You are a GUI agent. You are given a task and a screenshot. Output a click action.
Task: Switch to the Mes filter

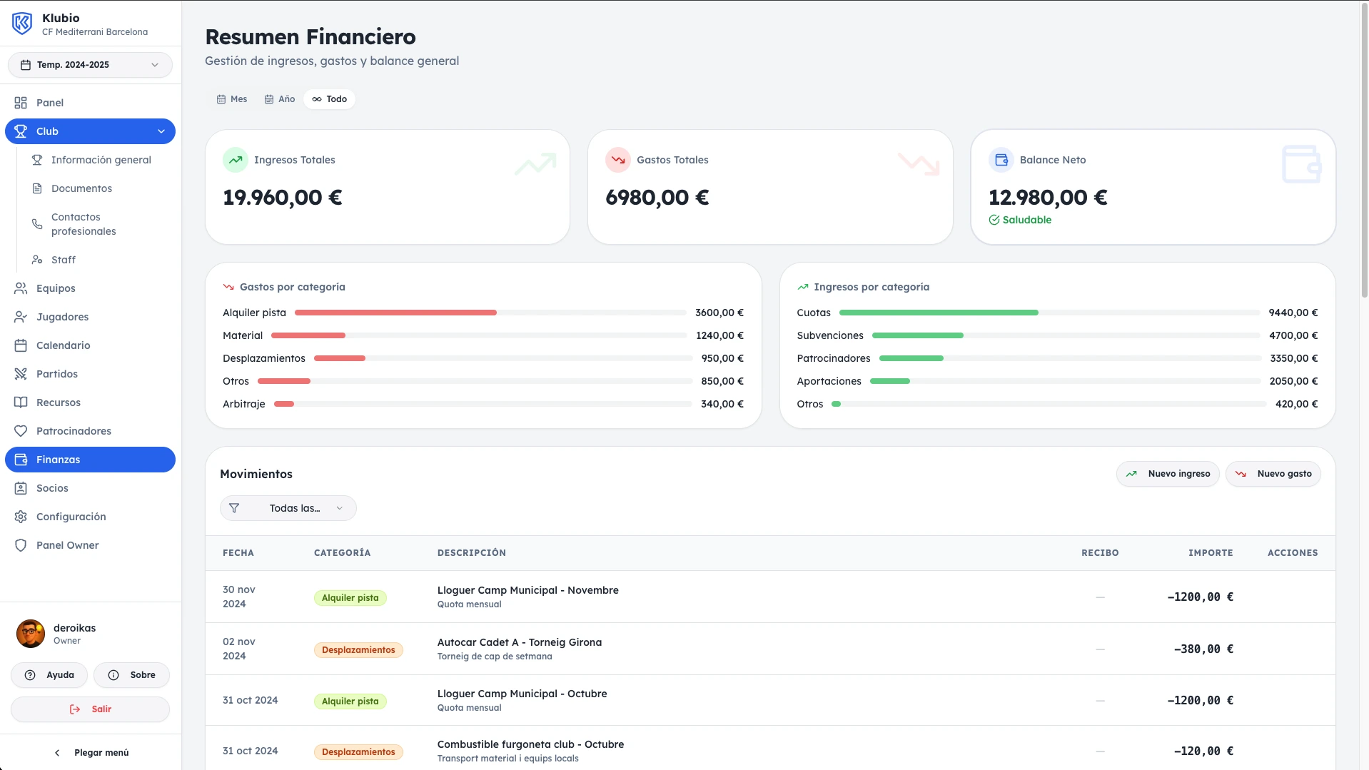click(231, 99)
